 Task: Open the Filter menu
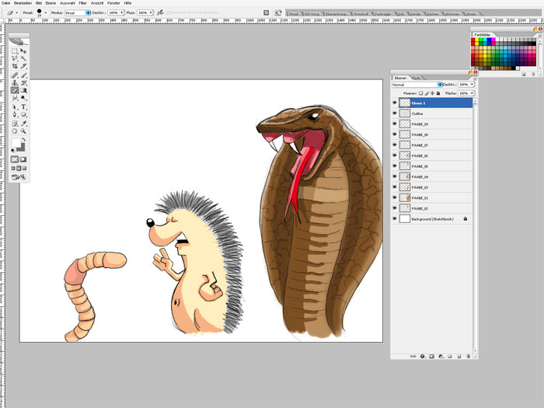pyautogui.click(x=82, y=3)
